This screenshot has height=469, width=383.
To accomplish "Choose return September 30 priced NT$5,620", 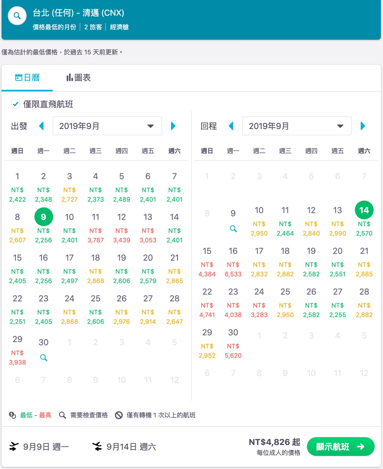I will (x=233, y=343).
